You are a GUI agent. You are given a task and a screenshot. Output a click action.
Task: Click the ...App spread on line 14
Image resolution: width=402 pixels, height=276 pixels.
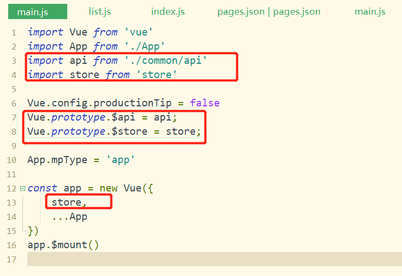[69, 217]
